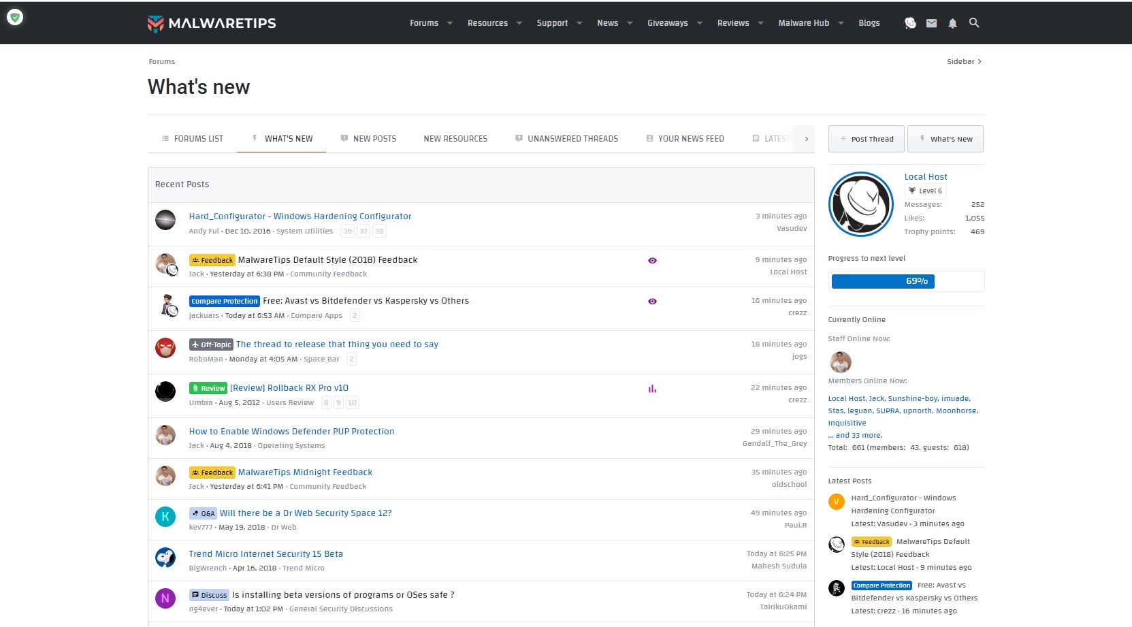This screenshot has width=1132, height=627.
Task: Switch to Forums List tab
Action: point(193,139)
